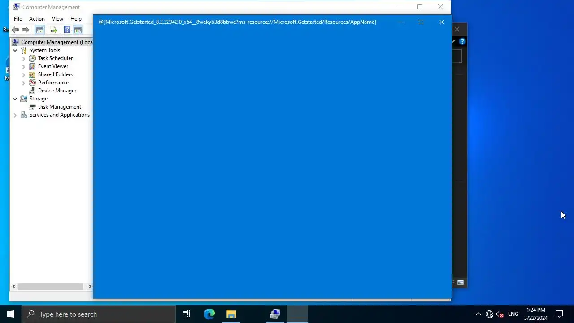Image resolution: width=574 pixels, height=323 pixels.
Task: Open the View menu
Action: tap(57, 19)
